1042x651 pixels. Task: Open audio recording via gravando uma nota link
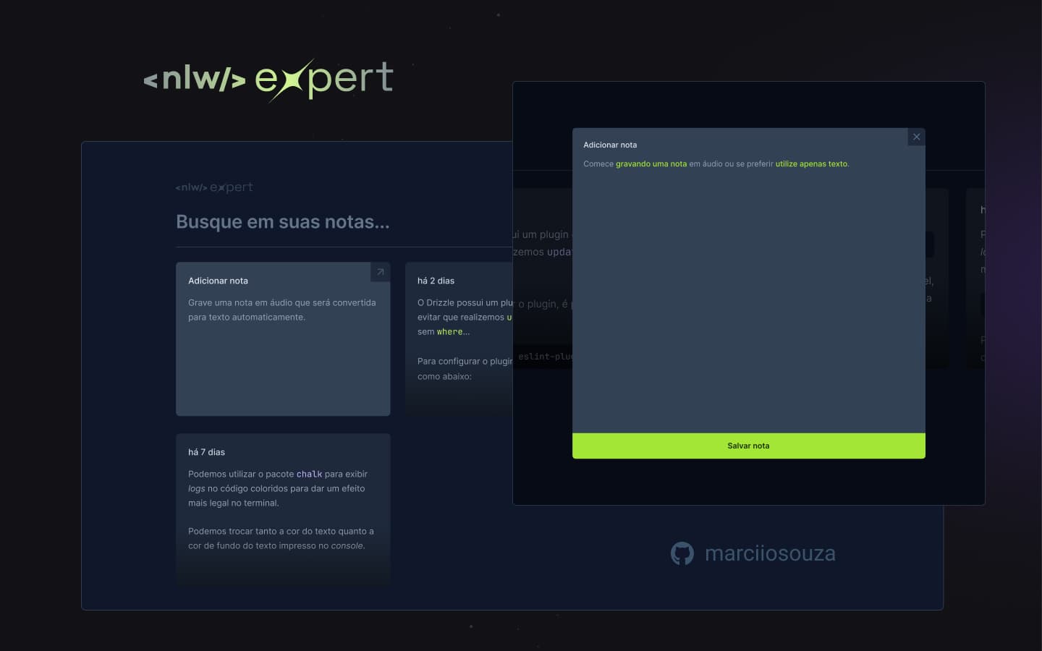click(650, 163)
